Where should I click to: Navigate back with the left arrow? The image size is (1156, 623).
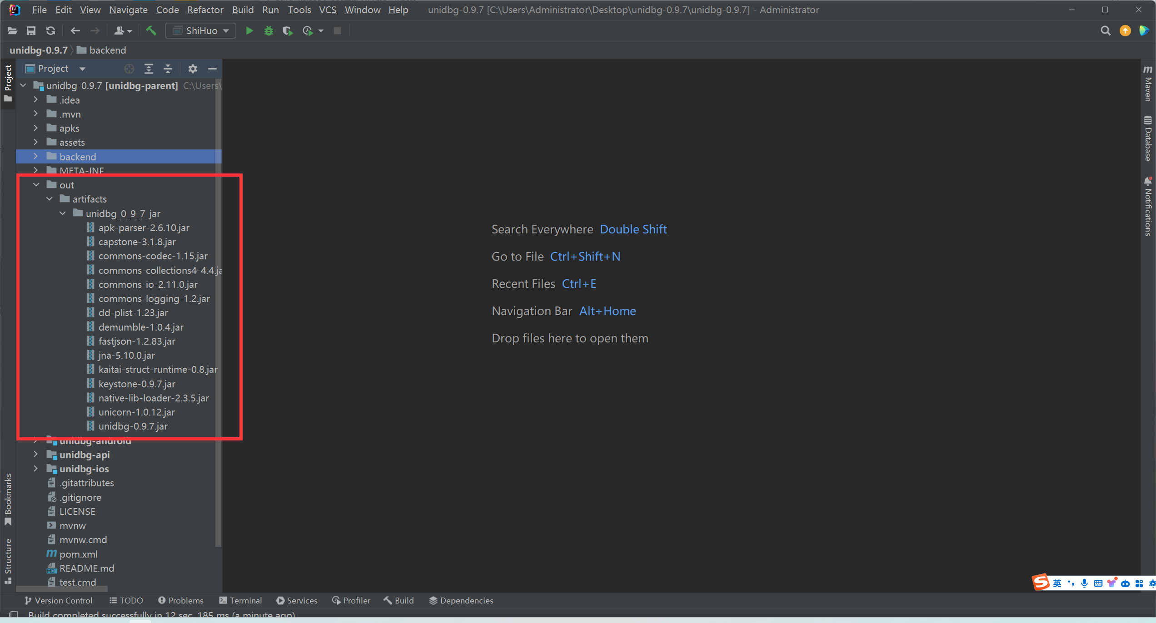pos(75,31)
